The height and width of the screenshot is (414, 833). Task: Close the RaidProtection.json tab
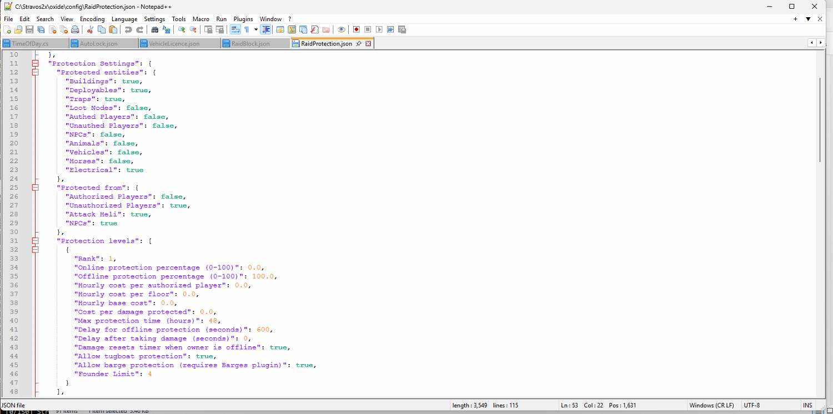coord(368,43)
